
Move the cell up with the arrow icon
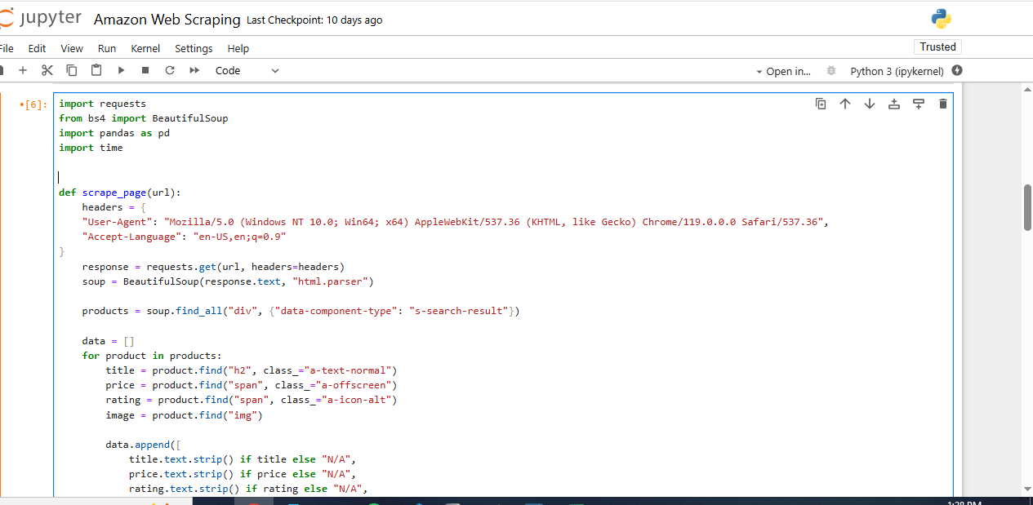845,104
